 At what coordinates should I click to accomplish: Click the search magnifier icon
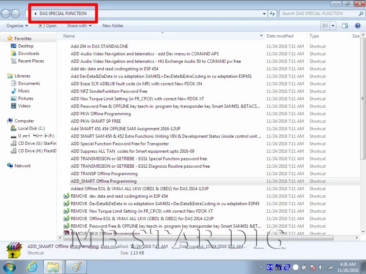click(x=361, y=14)
